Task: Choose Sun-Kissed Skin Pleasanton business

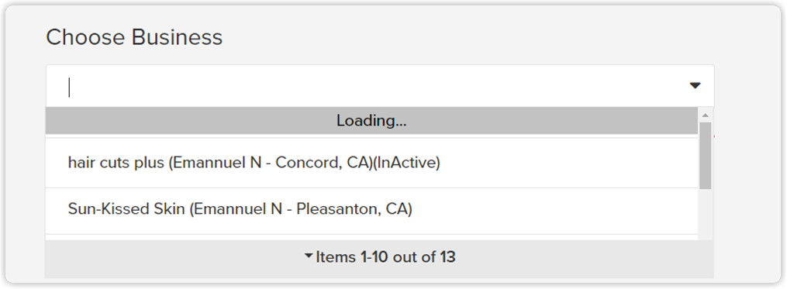Action: coord(371,208)
